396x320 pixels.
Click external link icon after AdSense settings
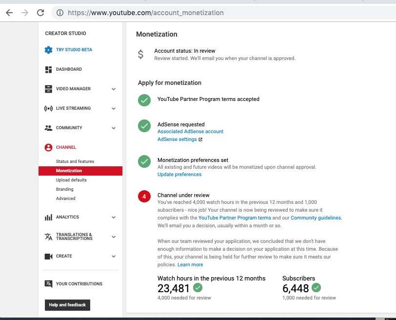pos(200,140)
